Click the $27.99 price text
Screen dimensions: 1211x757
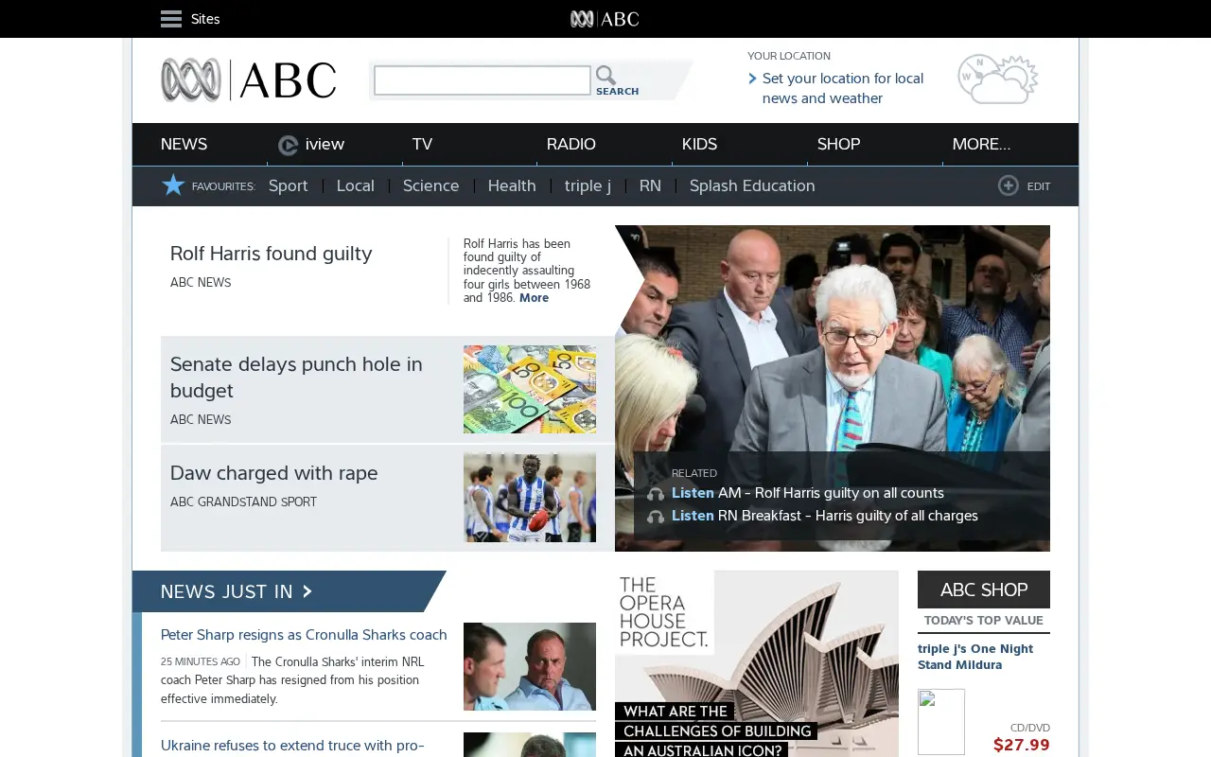1022,745
